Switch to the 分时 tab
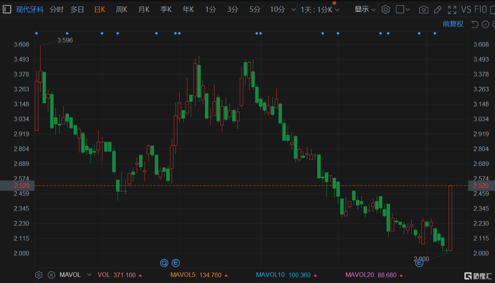495x283 pixels. point(56,9)
